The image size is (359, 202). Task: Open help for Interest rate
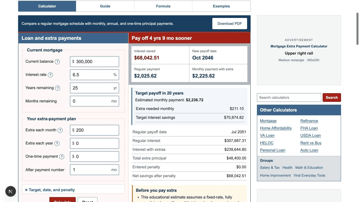[50, 75]
